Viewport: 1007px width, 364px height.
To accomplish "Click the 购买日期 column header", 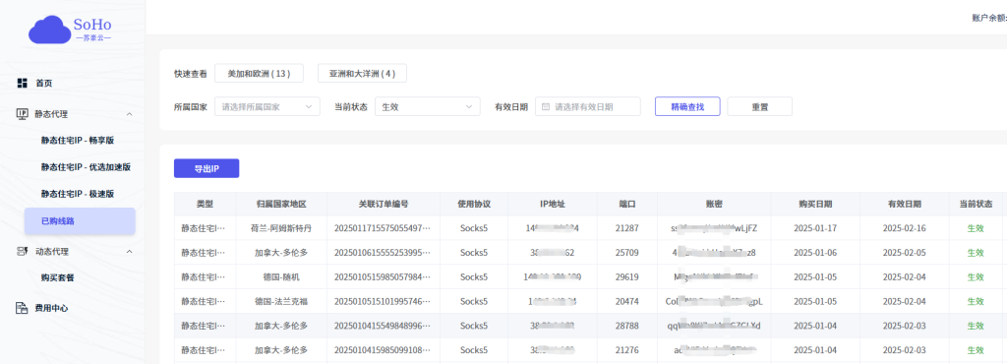I will (815, 204).
